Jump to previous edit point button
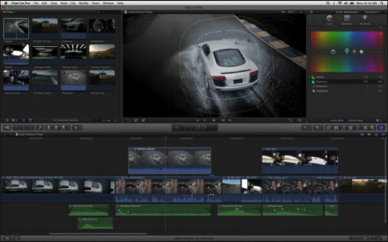Screen dimensions: 388x242 198,120
